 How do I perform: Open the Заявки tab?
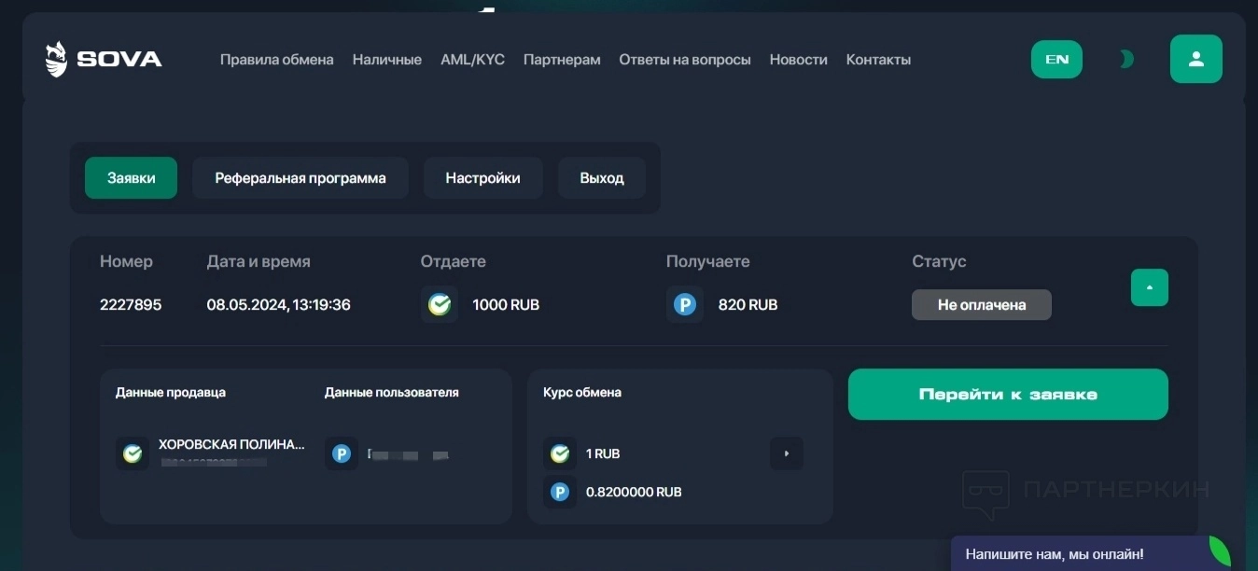point(131,178)
